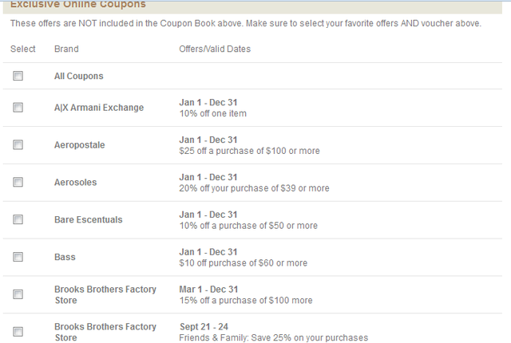This screenshot has width=511, height=343.
Task: Click the 10% off one item offer
Action: (213, 113)
